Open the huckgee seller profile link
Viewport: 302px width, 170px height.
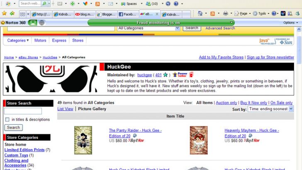[x=144, y=75]
